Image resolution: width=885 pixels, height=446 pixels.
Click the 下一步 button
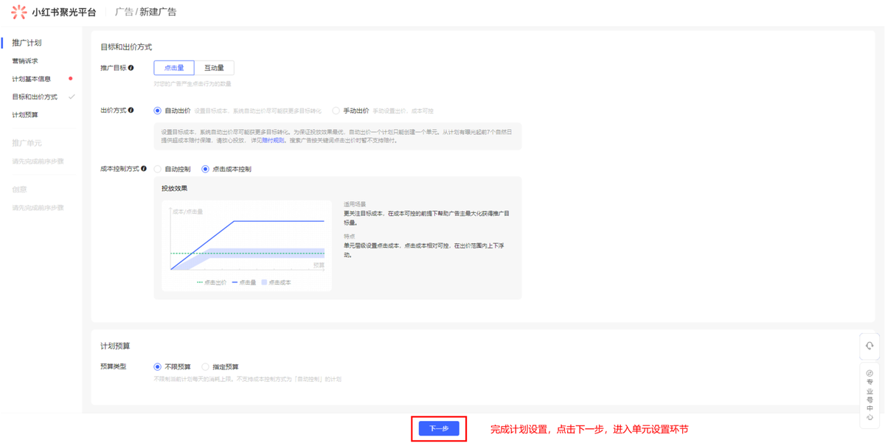coord(439,428)
